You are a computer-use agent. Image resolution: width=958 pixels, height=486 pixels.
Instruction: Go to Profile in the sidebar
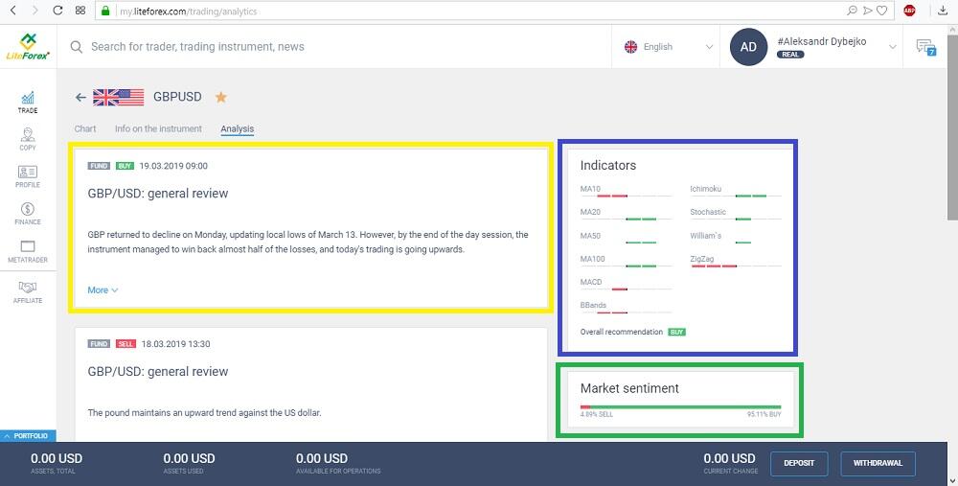pos(28,176)
